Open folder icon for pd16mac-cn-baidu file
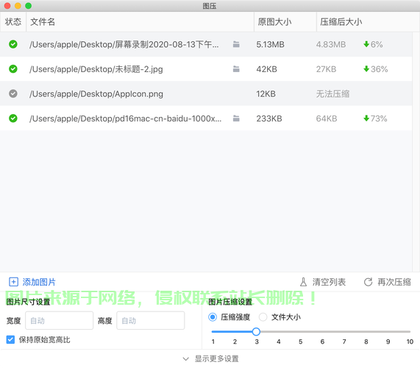Image resolution: width=420 pixels, height=368 pixels. click(236, 118)
